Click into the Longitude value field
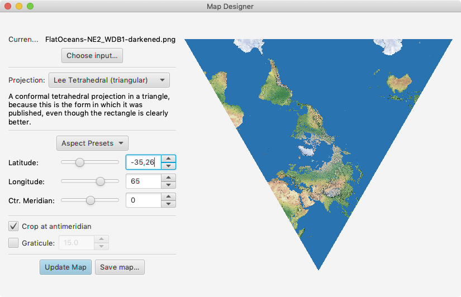 pos(144,181)
